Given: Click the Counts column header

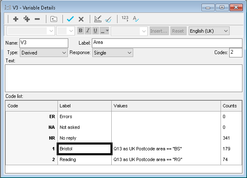Looking at the screenshot, I should pyautogui.click(x=231, y=106).
